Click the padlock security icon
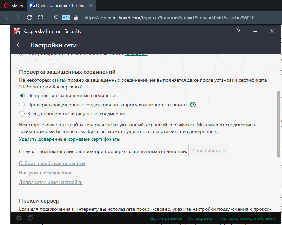 pos(76,18)
